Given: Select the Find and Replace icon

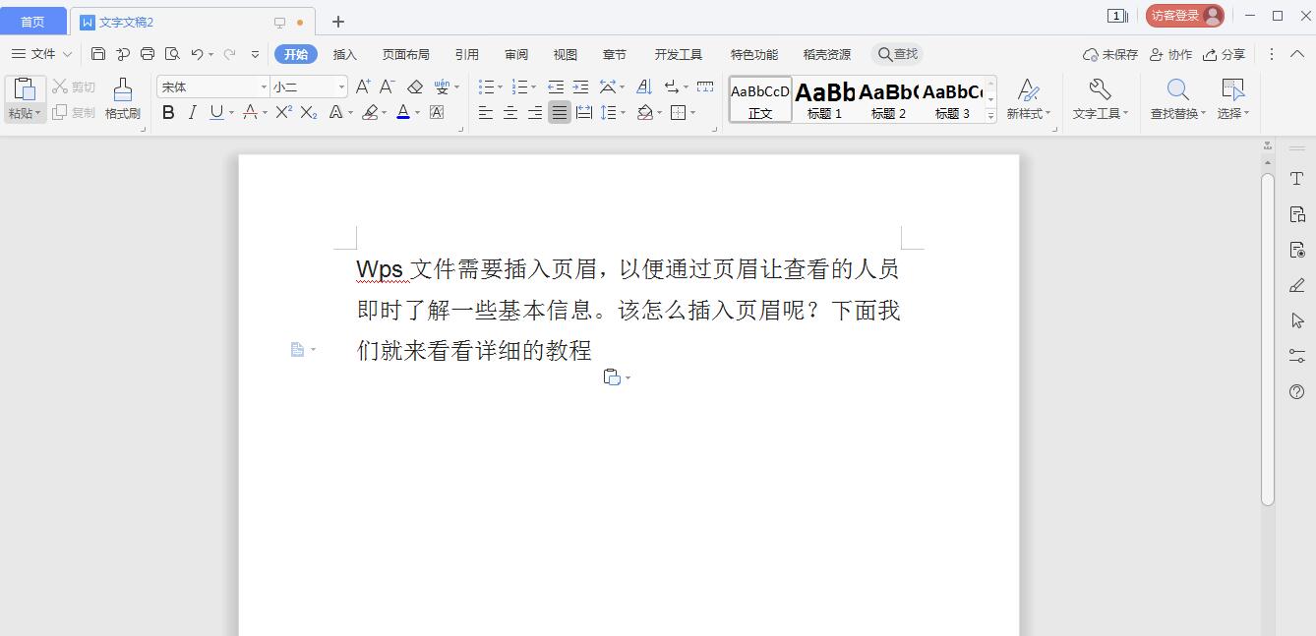Looking at the screenshot, I should tap(1177, 98).
